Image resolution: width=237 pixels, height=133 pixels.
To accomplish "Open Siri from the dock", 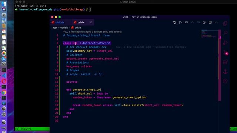I will (x=4, y=9).
